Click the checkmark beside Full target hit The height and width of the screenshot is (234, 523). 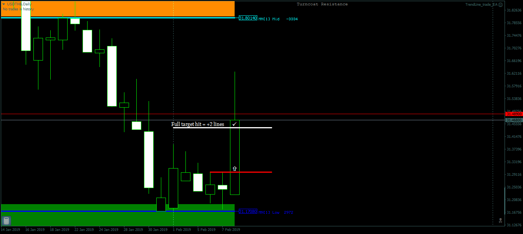tap(235, 124)
